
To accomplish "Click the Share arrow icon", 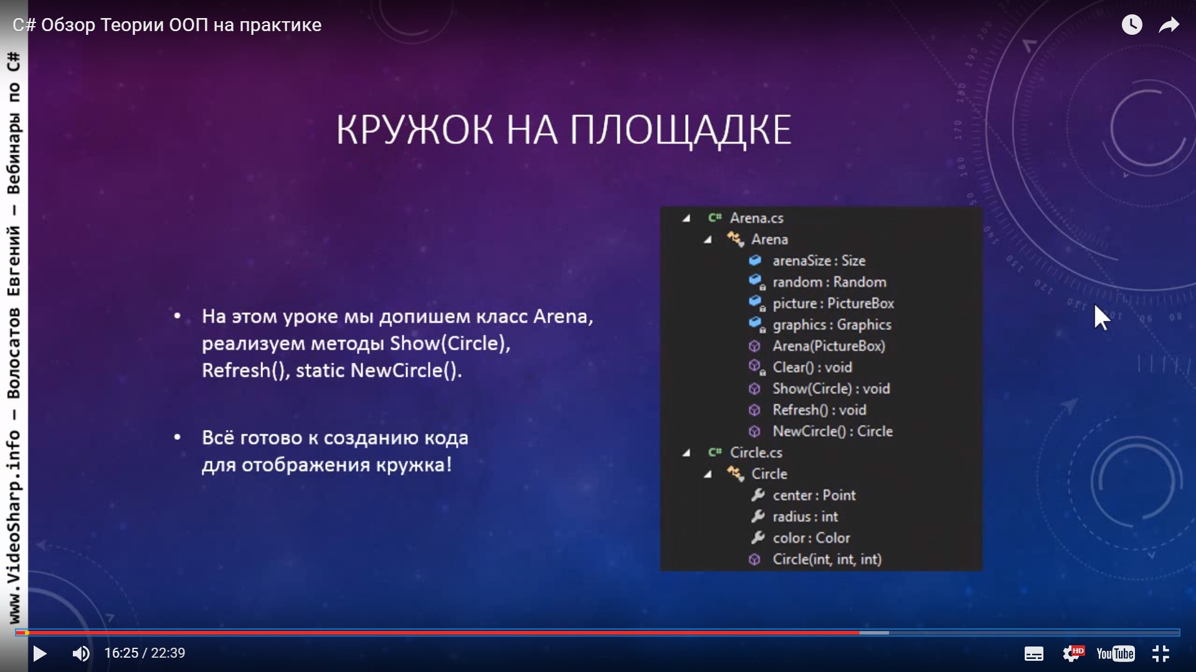I will tap(1169, 25).
